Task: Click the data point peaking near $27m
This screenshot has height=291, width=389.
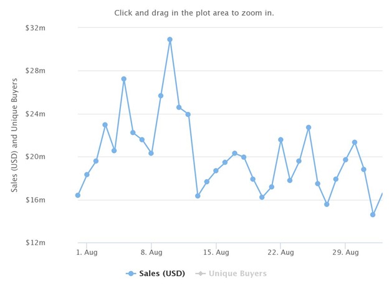Action: (x=124, y=79)
